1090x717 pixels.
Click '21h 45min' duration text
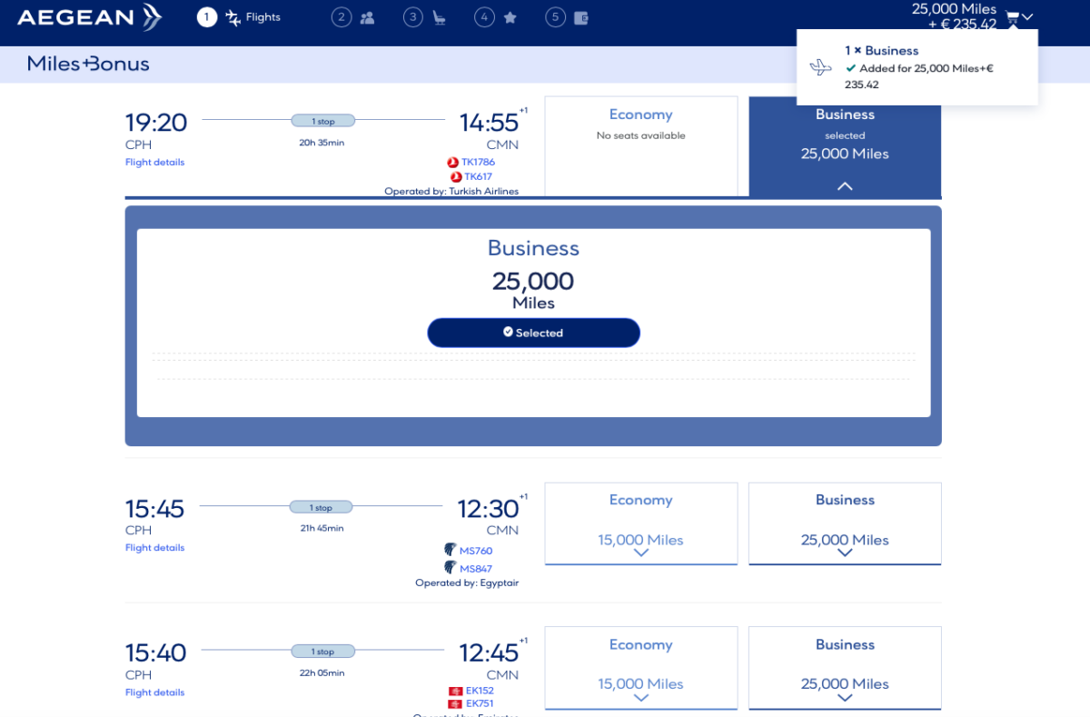(x=322, y=528)
